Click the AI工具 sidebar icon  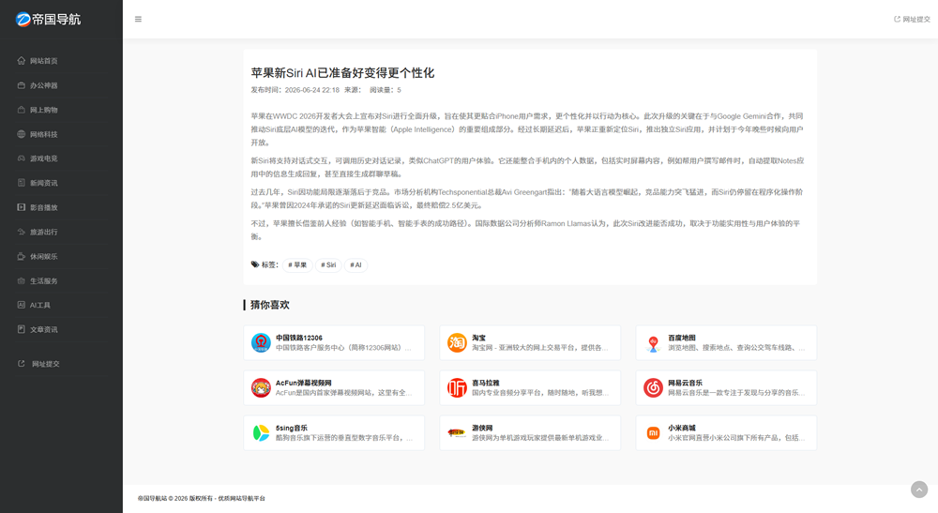[22, 305]
